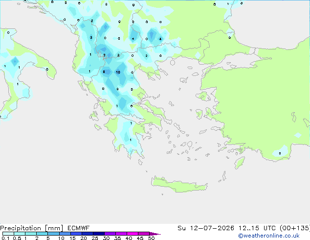Click the 15–20 mm legend color box
Viewport: 310px width, 240px height.
click(x=76, y=234)
